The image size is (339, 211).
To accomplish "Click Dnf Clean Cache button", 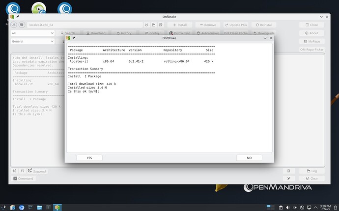I will click(236, 33).
